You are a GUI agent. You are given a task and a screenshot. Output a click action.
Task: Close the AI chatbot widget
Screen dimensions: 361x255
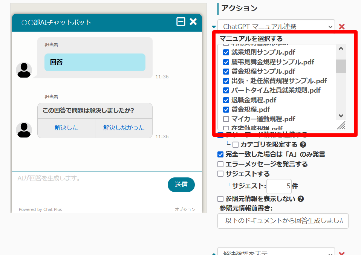tap(193, 22)
